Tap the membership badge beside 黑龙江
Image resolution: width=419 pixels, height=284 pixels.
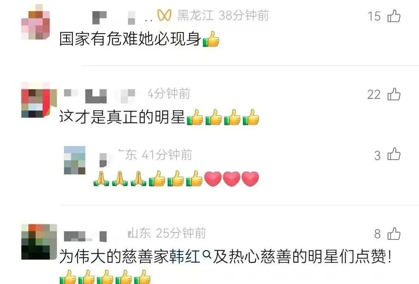tap(164, 15)
